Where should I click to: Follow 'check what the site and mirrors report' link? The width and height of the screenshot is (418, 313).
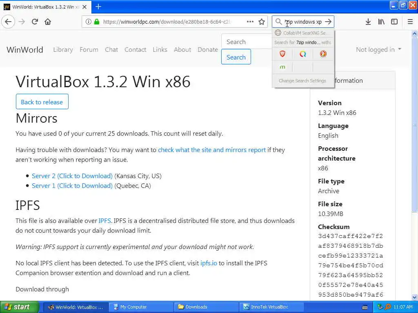click(x=212, y=150)
